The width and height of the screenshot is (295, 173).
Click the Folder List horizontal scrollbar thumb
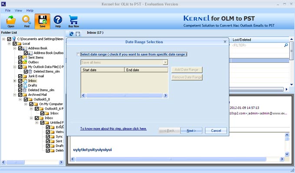16,162
